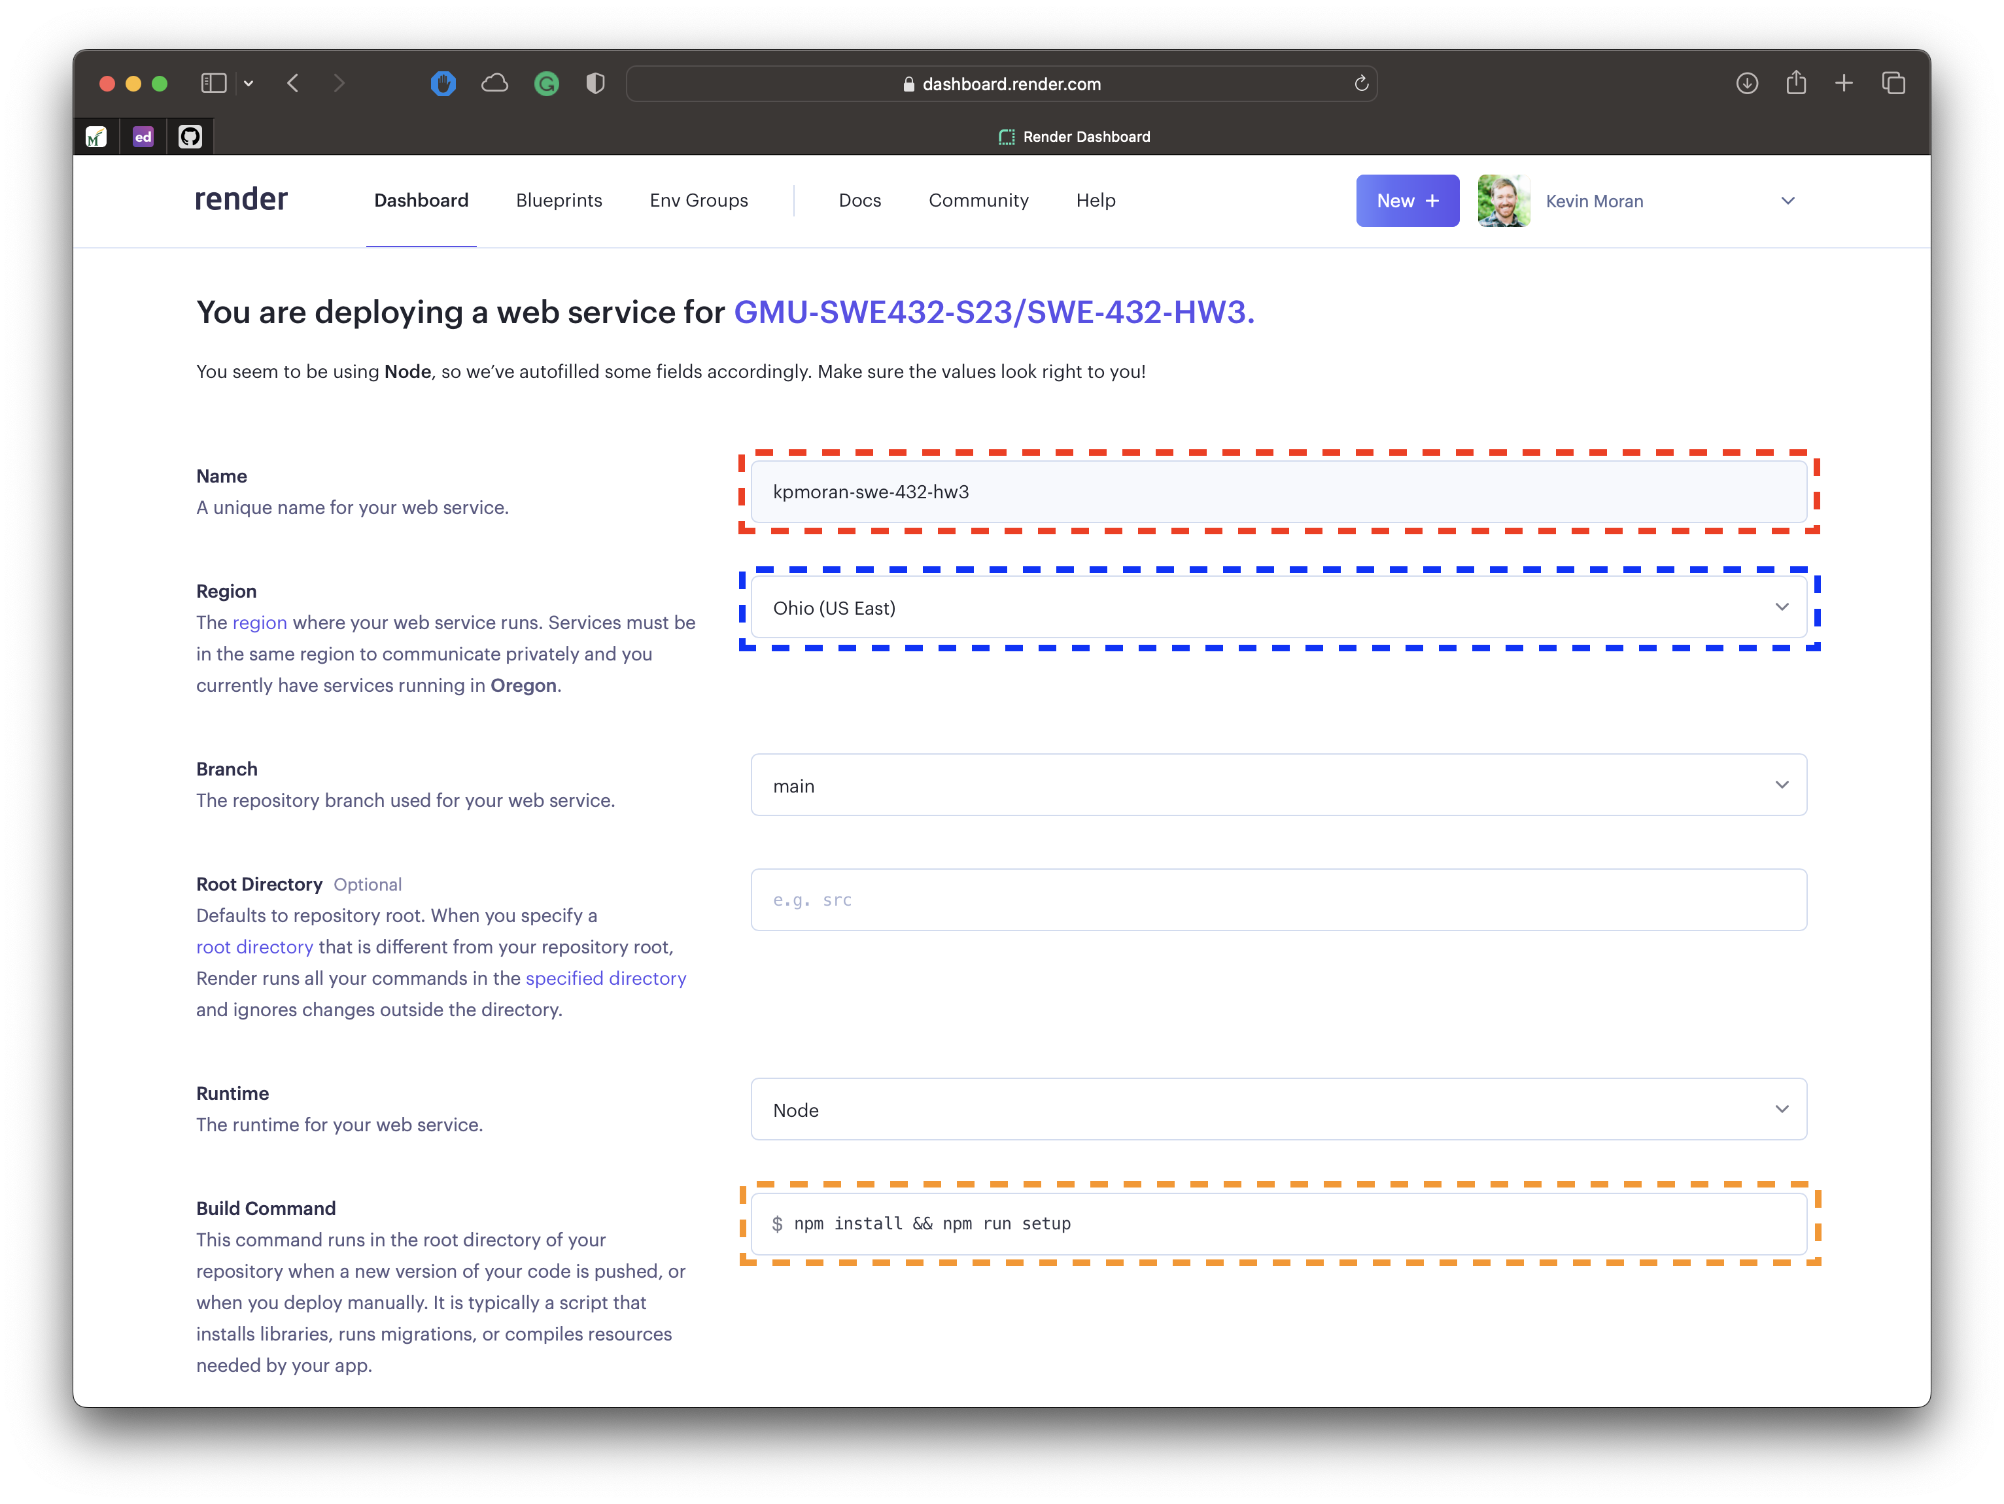Image resolution: width=2004 pixels, height=1504 pixels.
Task: Open the GMU-SWE432-S23/SWE-432-HW3 repository link
Action: tap(994, 312)
